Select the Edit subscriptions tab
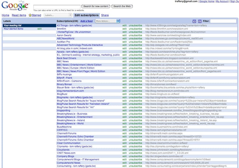This screenshot has height=168, width=239. pos(87,15)
